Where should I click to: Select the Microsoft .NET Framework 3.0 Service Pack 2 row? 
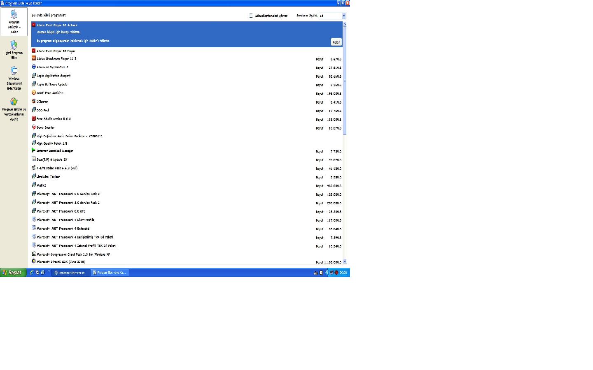coord(187,203)
